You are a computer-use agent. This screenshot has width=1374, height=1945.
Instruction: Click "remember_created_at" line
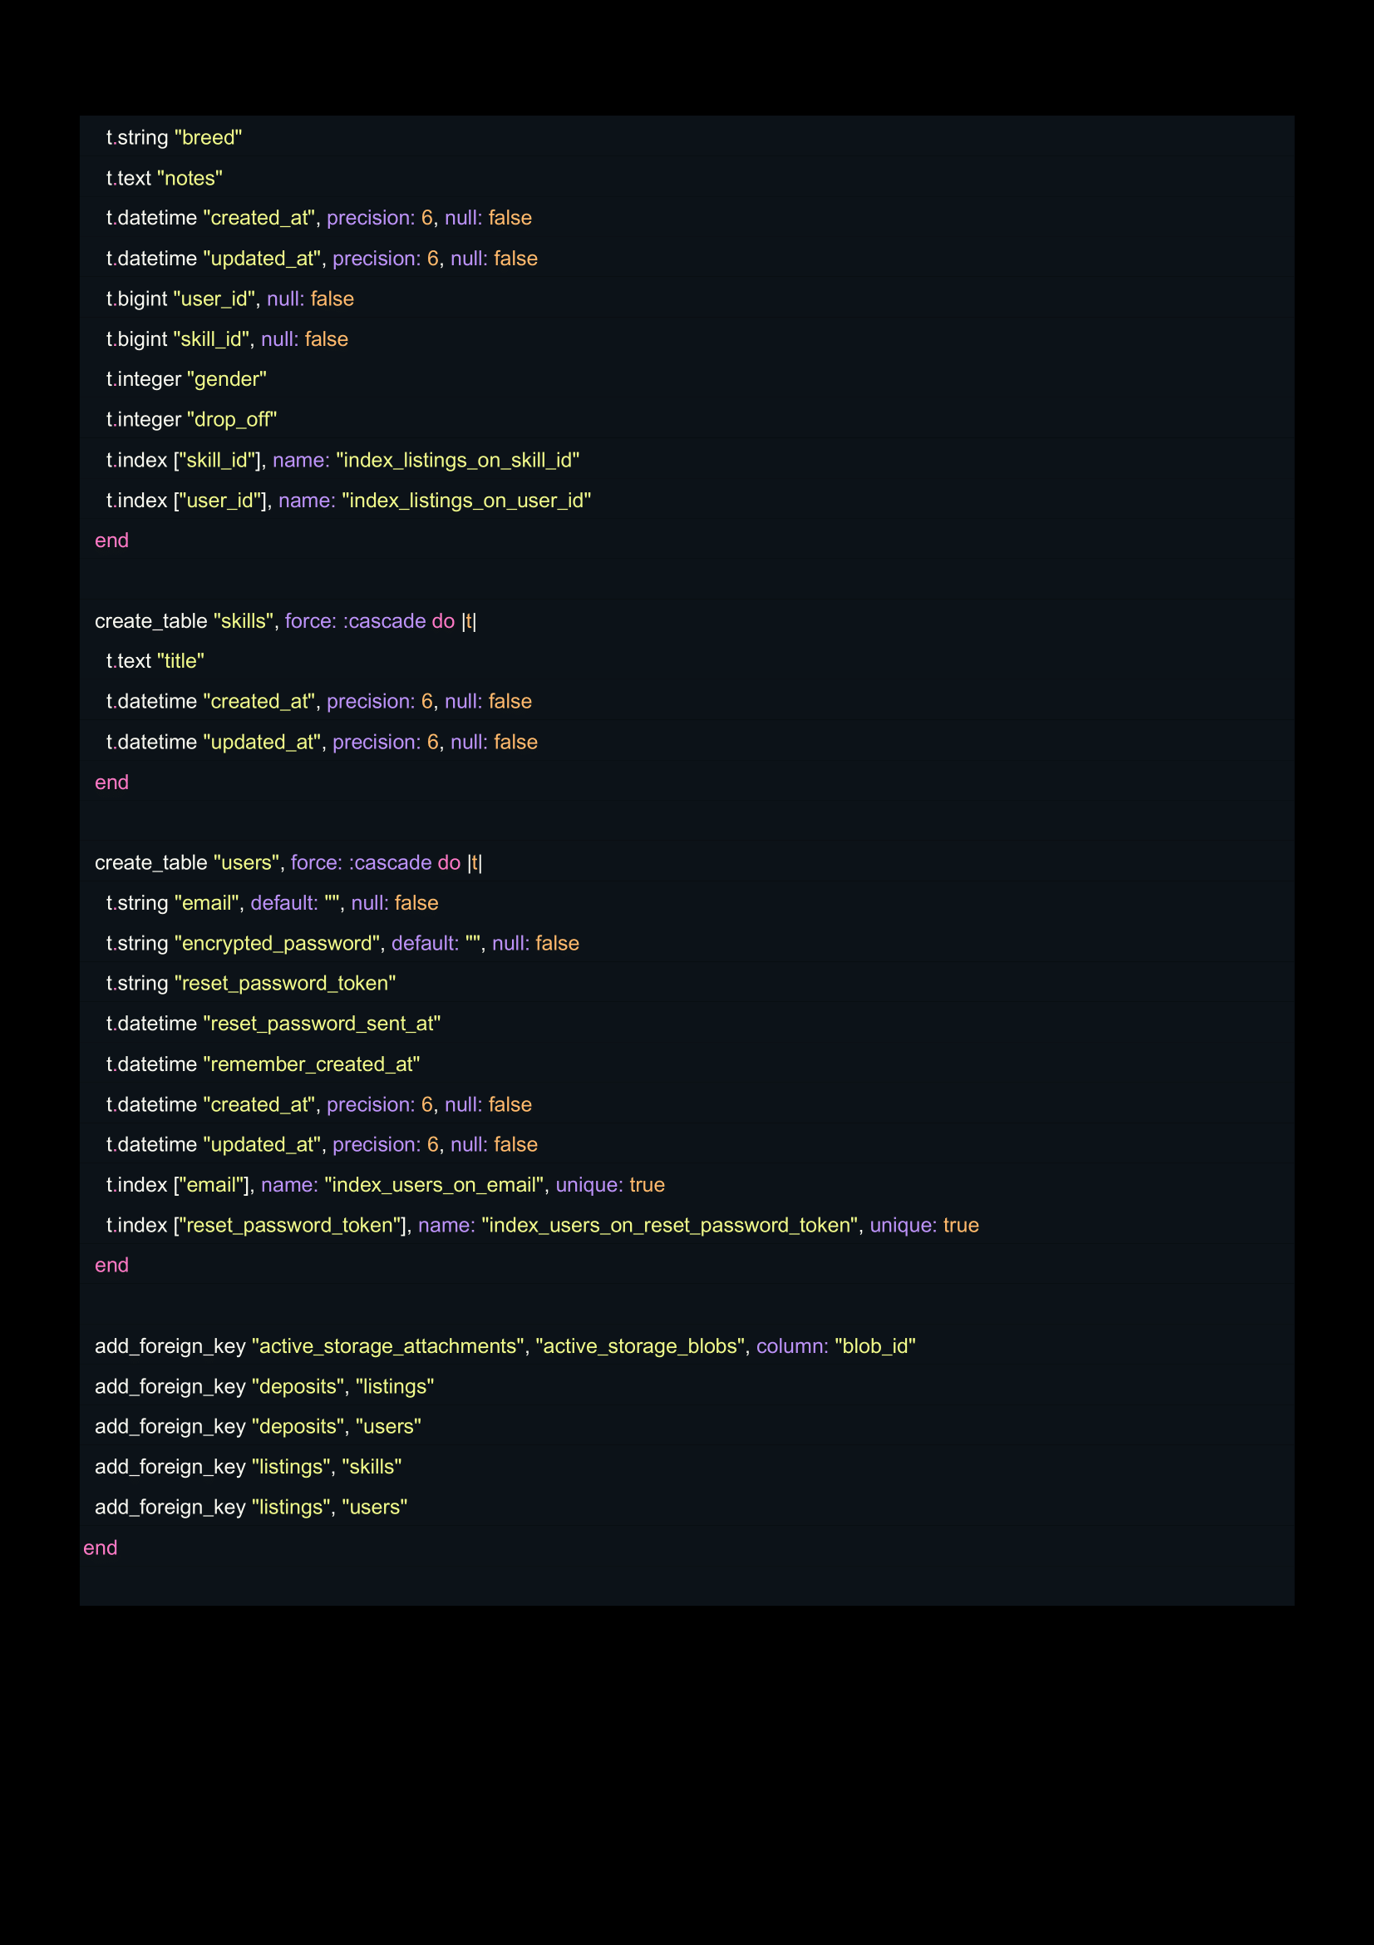pos(263,1065)
